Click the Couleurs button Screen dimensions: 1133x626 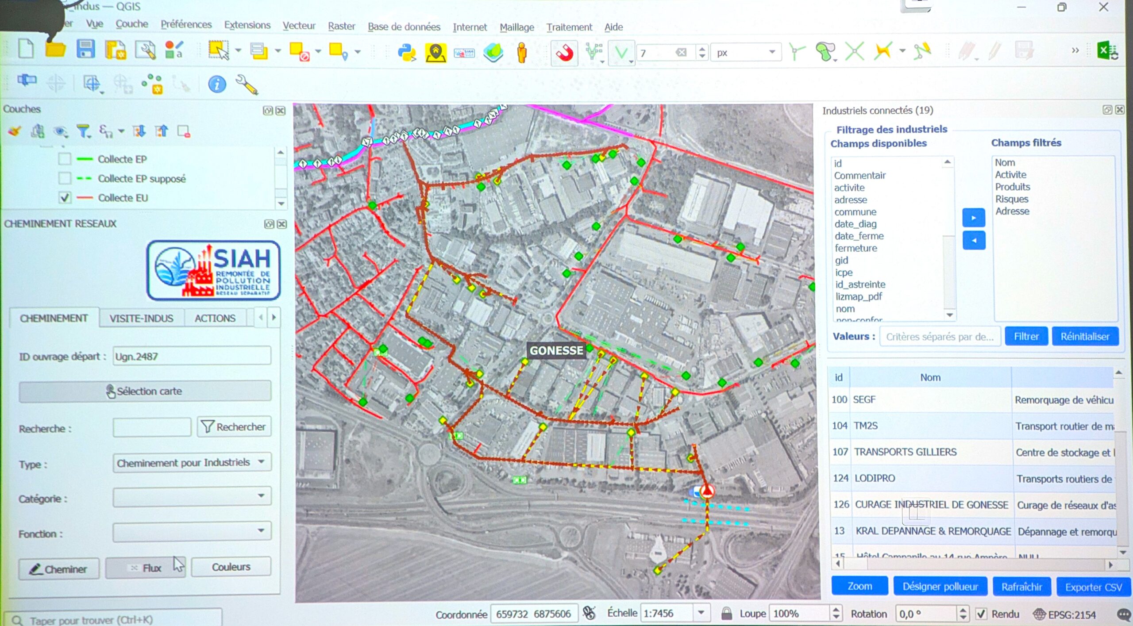pyautogui.click(x=231, y=567)
